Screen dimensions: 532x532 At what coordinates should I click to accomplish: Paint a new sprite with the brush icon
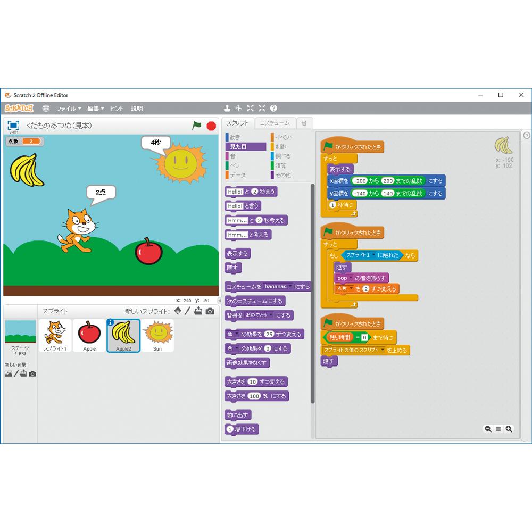[x=187, y=311]
